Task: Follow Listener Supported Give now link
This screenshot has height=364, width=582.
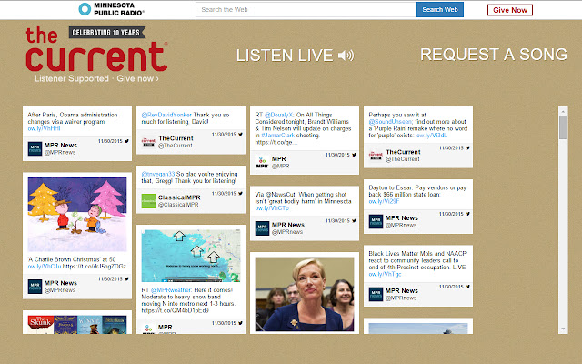Action: tap(96, 79)
